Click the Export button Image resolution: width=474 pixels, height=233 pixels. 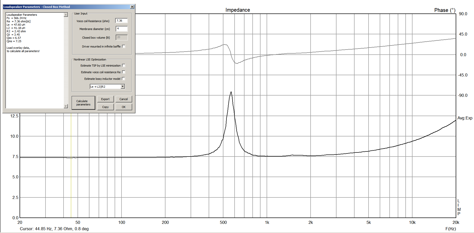coord(105,99)
